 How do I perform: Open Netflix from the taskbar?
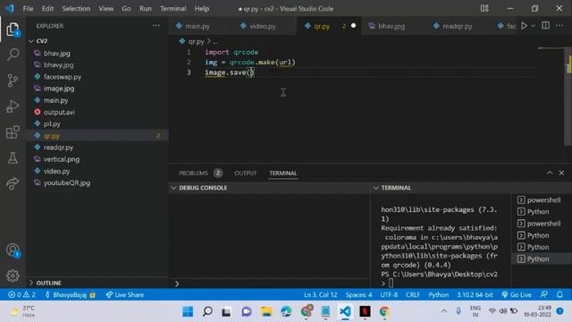[365, 311]
